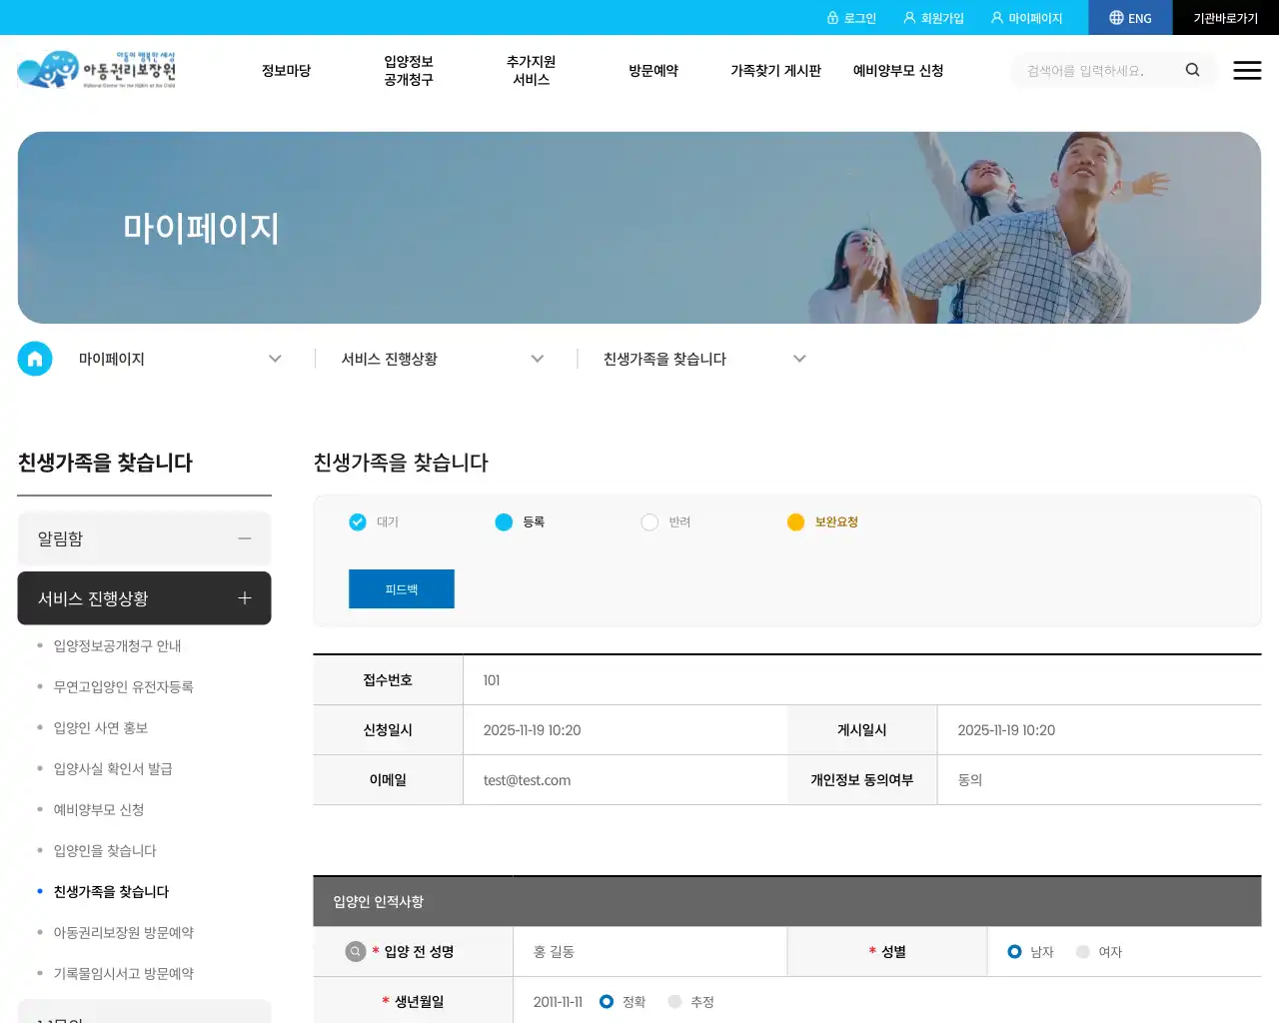Open the hamburger menu
Screen dimensions: 1279x1023
click(x=1247, y=70)
